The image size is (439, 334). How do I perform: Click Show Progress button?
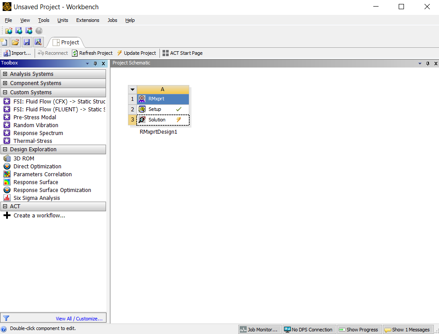359,330
